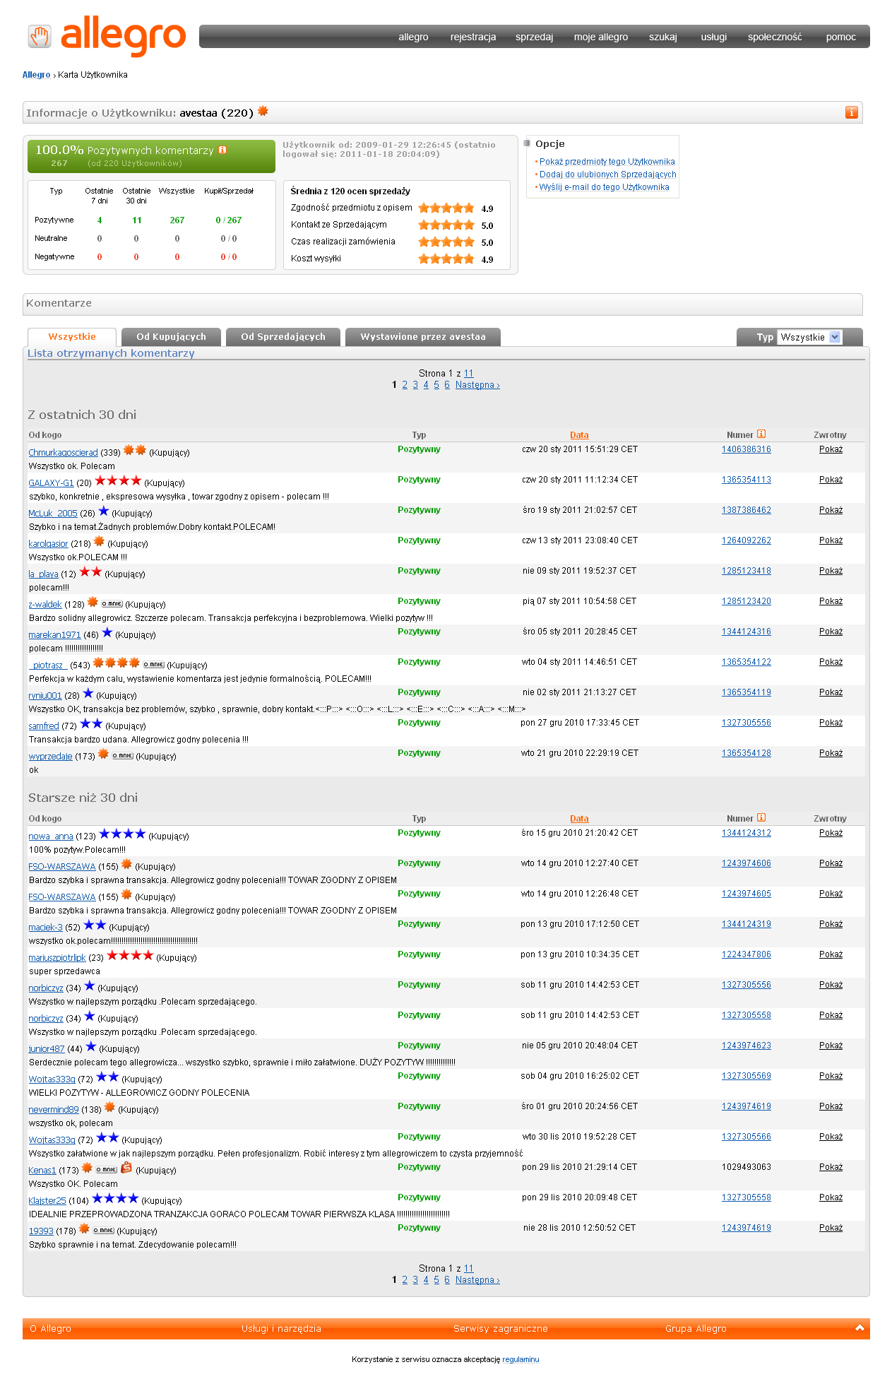Open moje allegro in the top menu
The width and height of the screenshot is (892, 1379).
(601, 37)
